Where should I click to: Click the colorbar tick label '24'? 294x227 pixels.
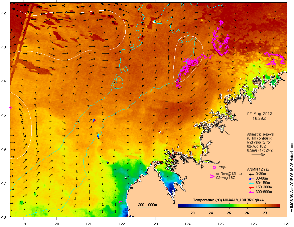tap(211, 213)
